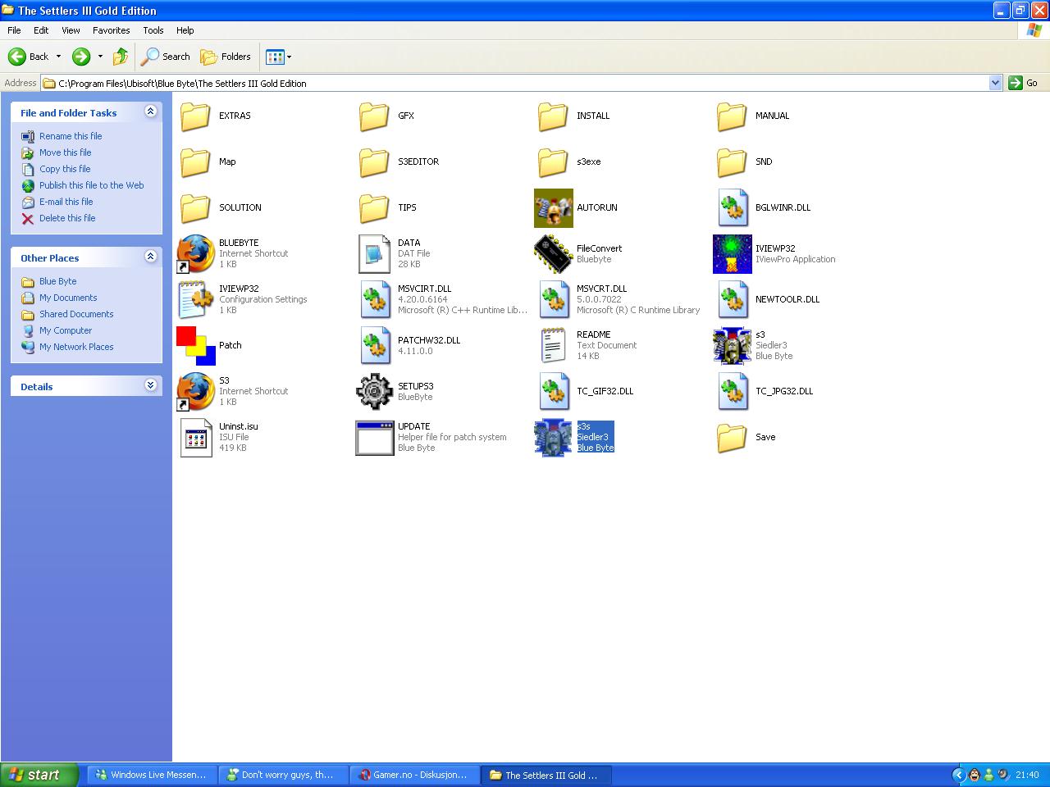Select the S3 Internet Shortcut icon
The width and height of the screenshot is (1050, 787).
click(x=195, y=391)
